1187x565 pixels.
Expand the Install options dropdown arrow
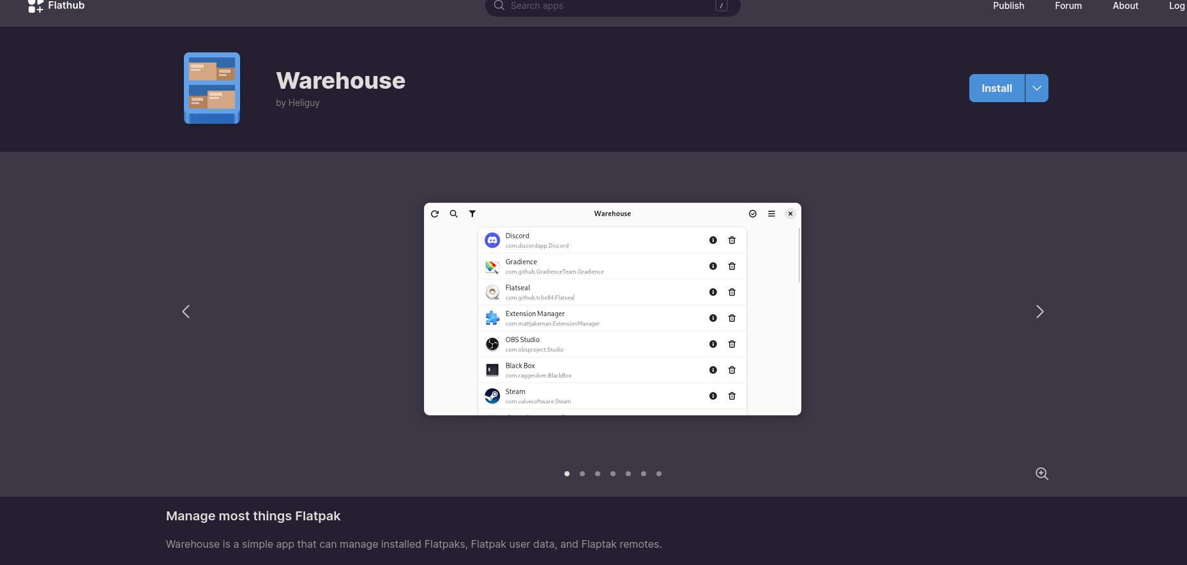pyautogui.click(x=1037, y=88)
